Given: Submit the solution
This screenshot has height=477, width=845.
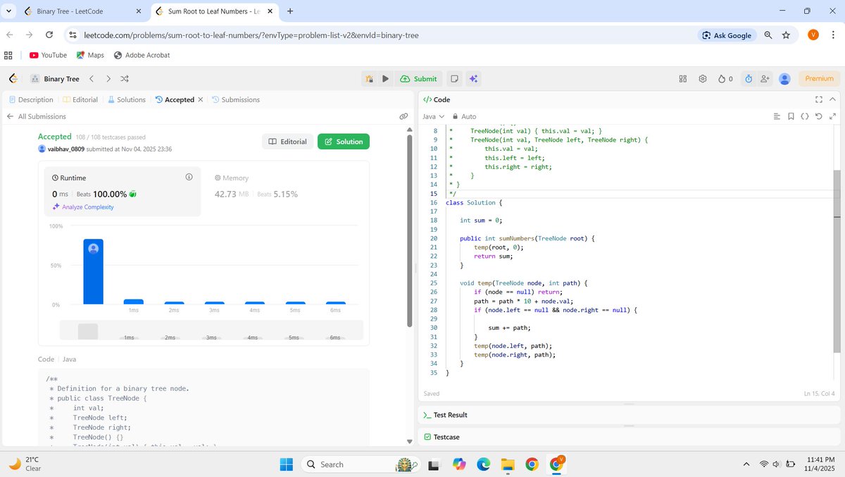Looking at the screenshot, I should tap(419, 79).
